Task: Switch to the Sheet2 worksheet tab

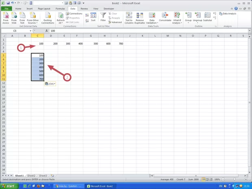Action: coord(31,176)
